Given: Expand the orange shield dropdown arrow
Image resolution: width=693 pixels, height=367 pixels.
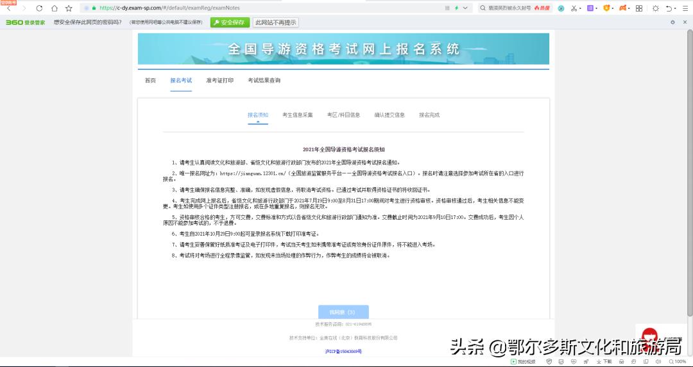Looking at the screenshot, I should coord(613,8).
